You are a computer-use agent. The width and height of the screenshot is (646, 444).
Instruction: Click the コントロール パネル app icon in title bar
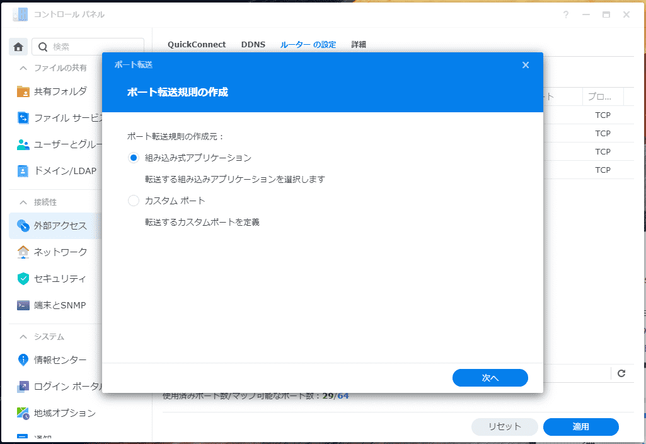click(x=20, y=15)
